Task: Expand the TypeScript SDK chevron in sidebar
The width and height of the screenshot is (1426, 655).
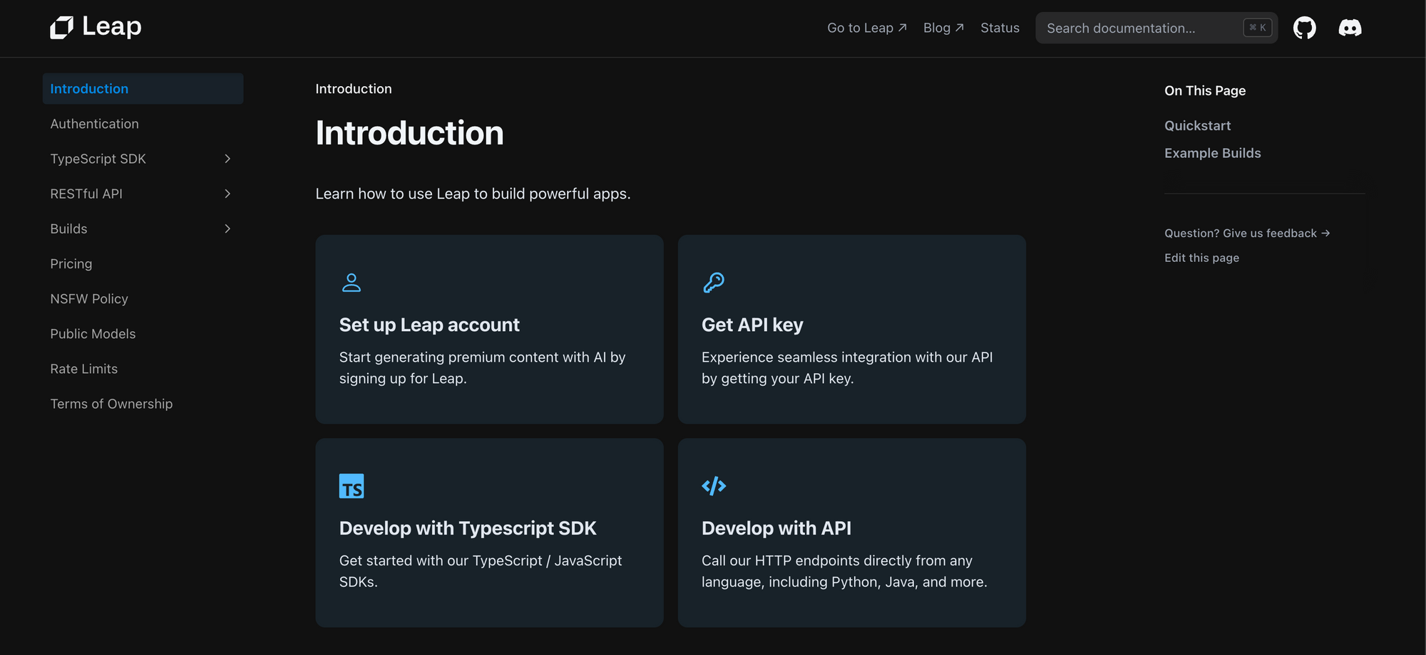Action: 227,159
